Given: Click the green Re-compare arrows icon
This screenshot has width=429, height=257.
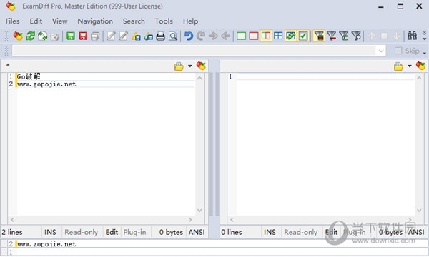Looking at the screenshot, I should click(30, 36).
